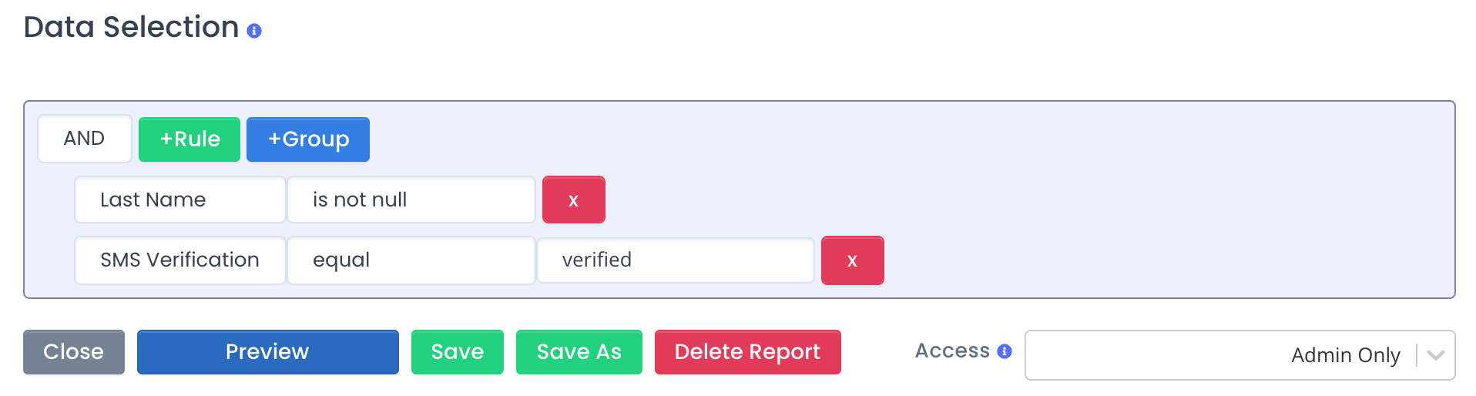Expand the access chevron arrow
The width and height of the screenshot is (1476, 396).
(1435, 355)
